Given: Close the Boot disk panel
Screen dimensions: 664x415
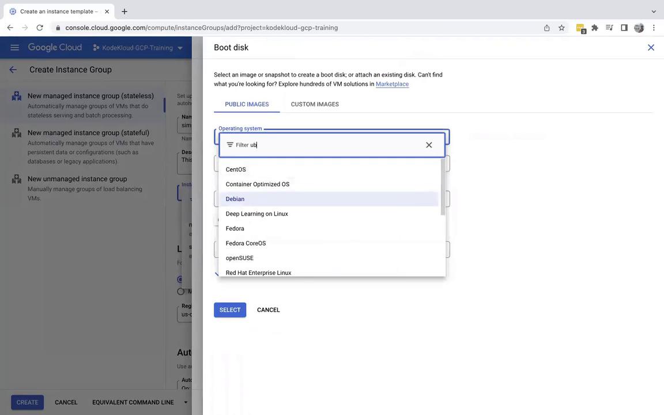Looking at the screenshot, I should click(651, 48).
